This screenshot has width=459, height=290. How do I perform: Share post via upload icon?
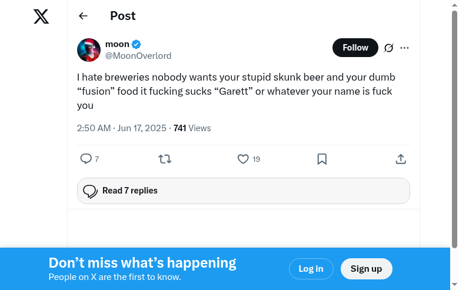click(x=401, y=159)
